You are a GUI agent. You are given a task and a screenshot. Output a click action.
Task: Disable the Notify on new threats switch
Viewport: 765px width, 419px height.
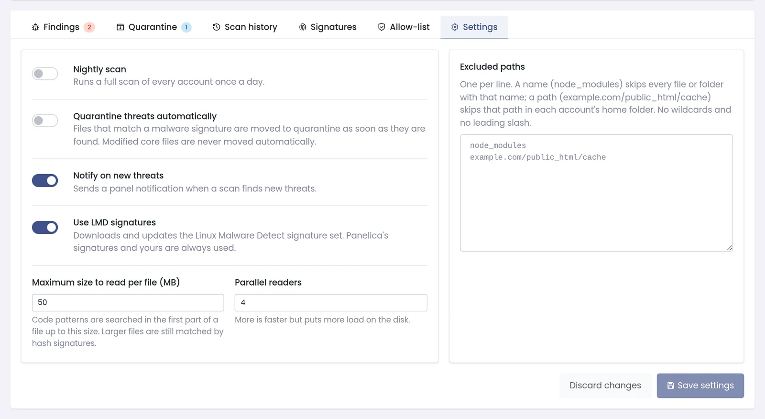pyautogui.click(x=45, y=180)
